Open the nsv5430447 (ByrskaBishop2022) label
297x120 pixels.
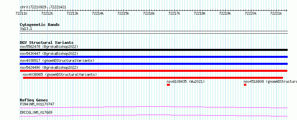click(x=49, y=54)
